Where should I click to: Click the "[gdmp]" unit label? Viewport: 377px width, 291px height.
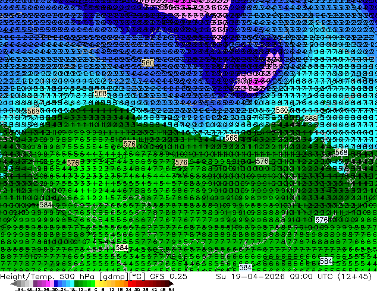pyautogui.click(x=114, y=277)
